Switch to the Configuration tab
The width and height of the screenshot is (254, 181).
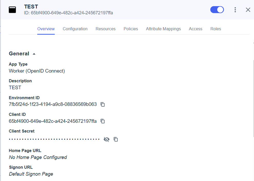coord(75,29)
